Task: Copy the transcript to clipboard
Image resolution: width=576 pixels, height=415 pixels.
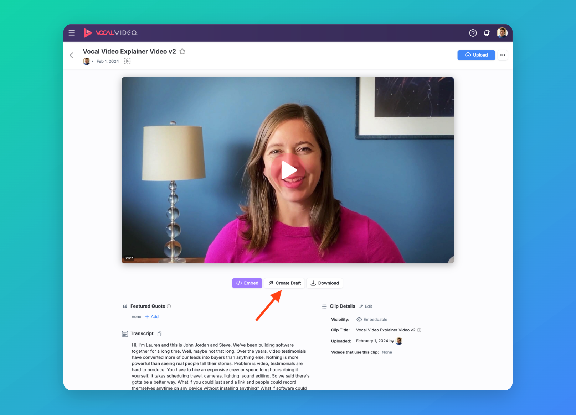Action: [159, 334]
